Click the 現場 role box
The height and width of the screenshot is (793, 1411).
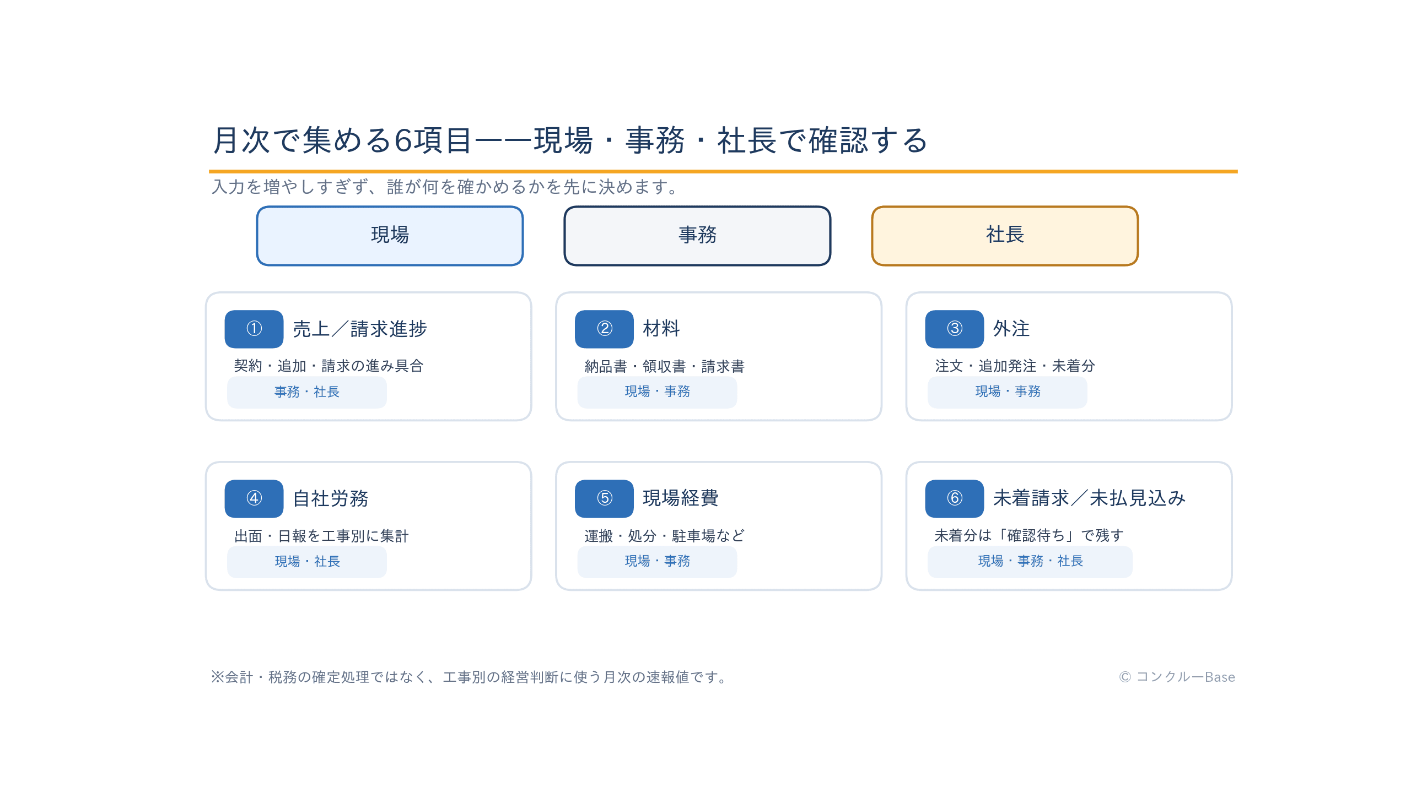[390, 236]
